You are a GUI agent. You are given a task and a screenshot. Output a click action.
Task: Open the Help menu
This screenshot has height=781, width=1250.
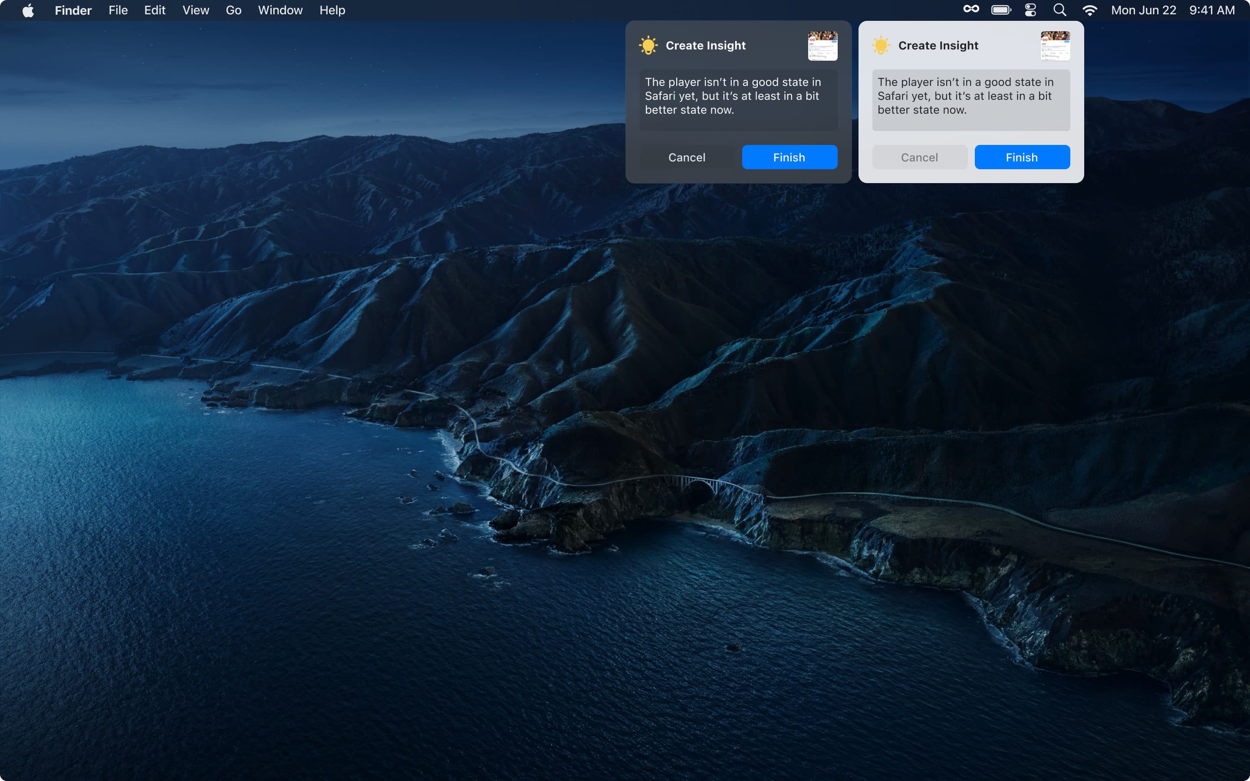click(x=332, y=10)
